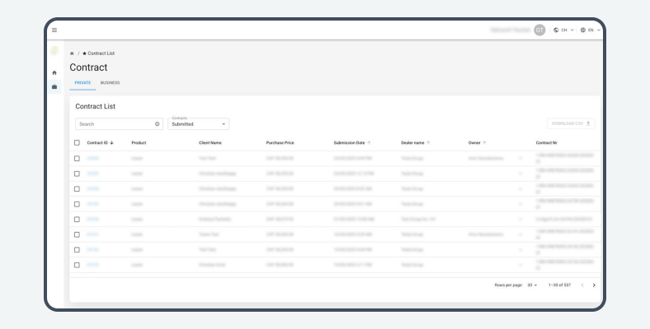Click the info icon in Search field
Image resolution: width=650 pixels, height=329 pixels.
point(157,124)
